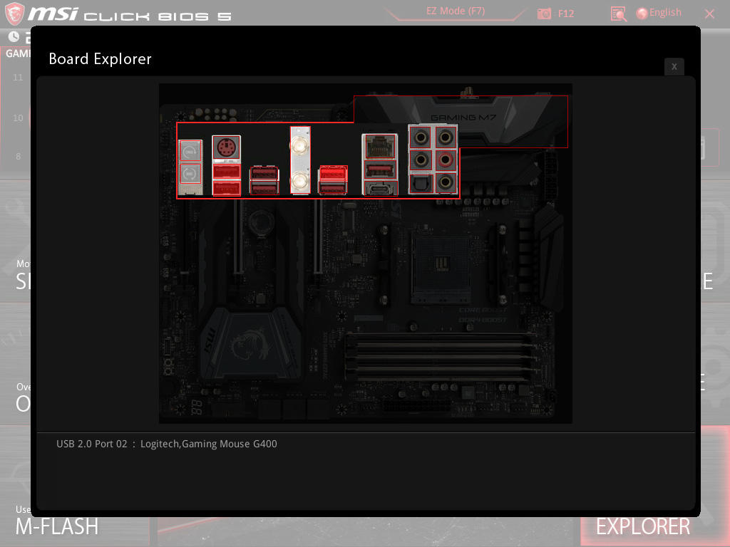This screenshot has height=547, width=730.
Task: Select lower USB port right of antenna connectors
Action: [x=332, y=187]
